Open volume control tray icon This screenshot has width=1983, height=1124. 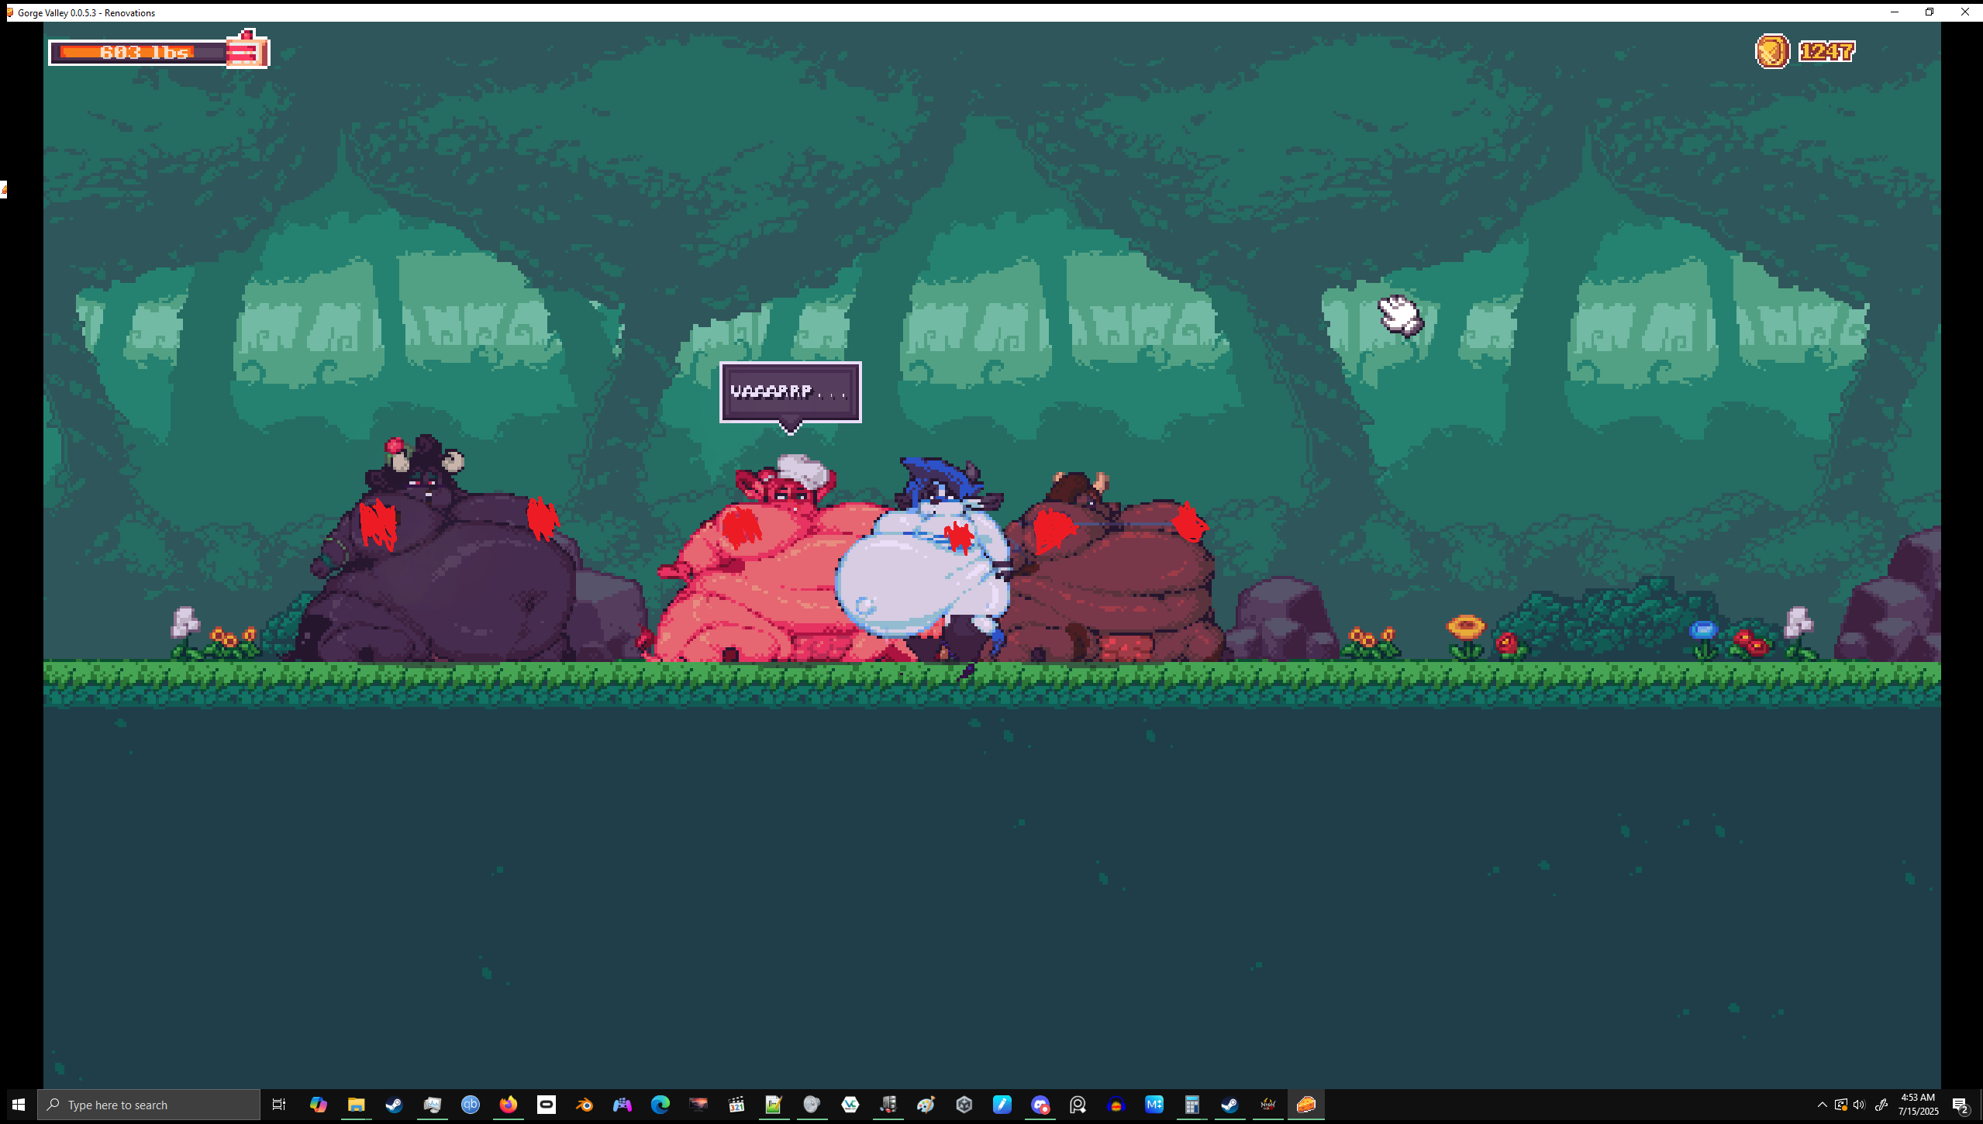point(1860,1105)
